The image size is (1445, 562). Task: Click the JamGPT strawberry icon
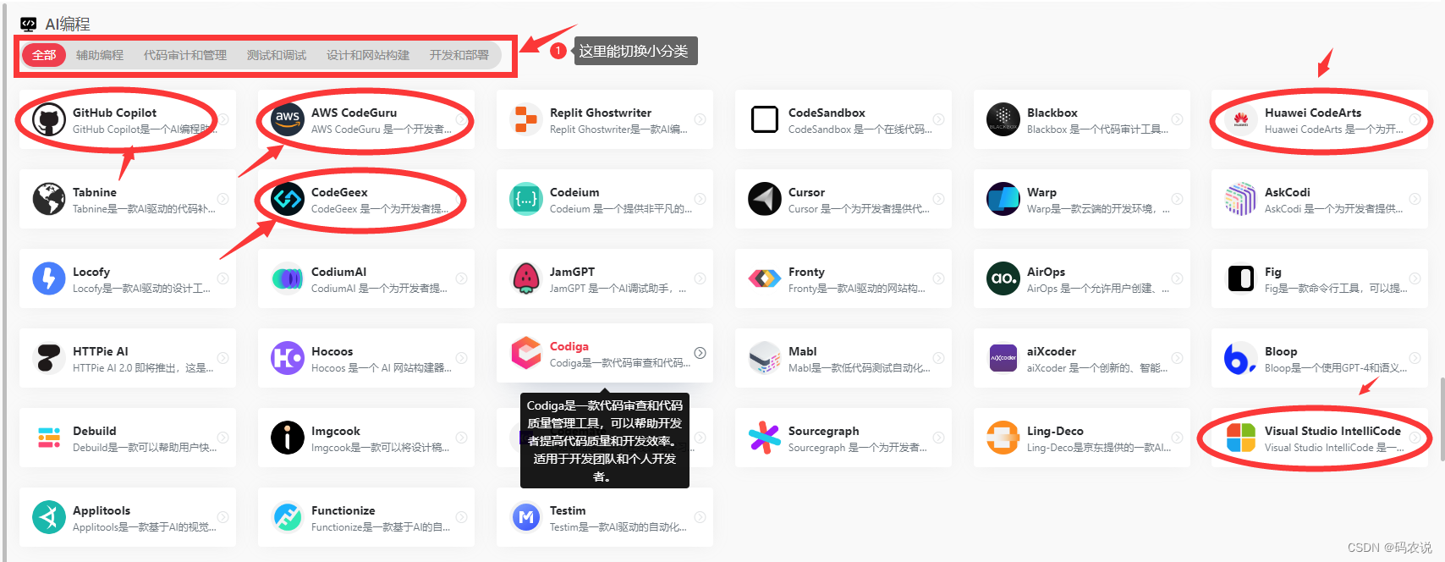[526, 279]
